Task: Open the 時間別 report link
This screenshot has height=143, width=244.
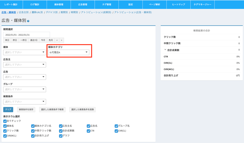Action: [74, 12]
